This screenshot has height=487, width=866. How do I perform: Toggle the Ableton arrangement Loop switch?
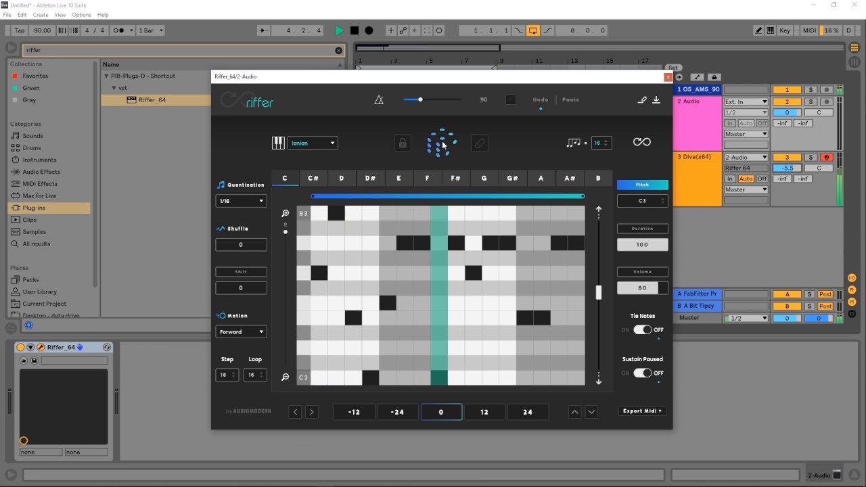(x=533, y=30)
